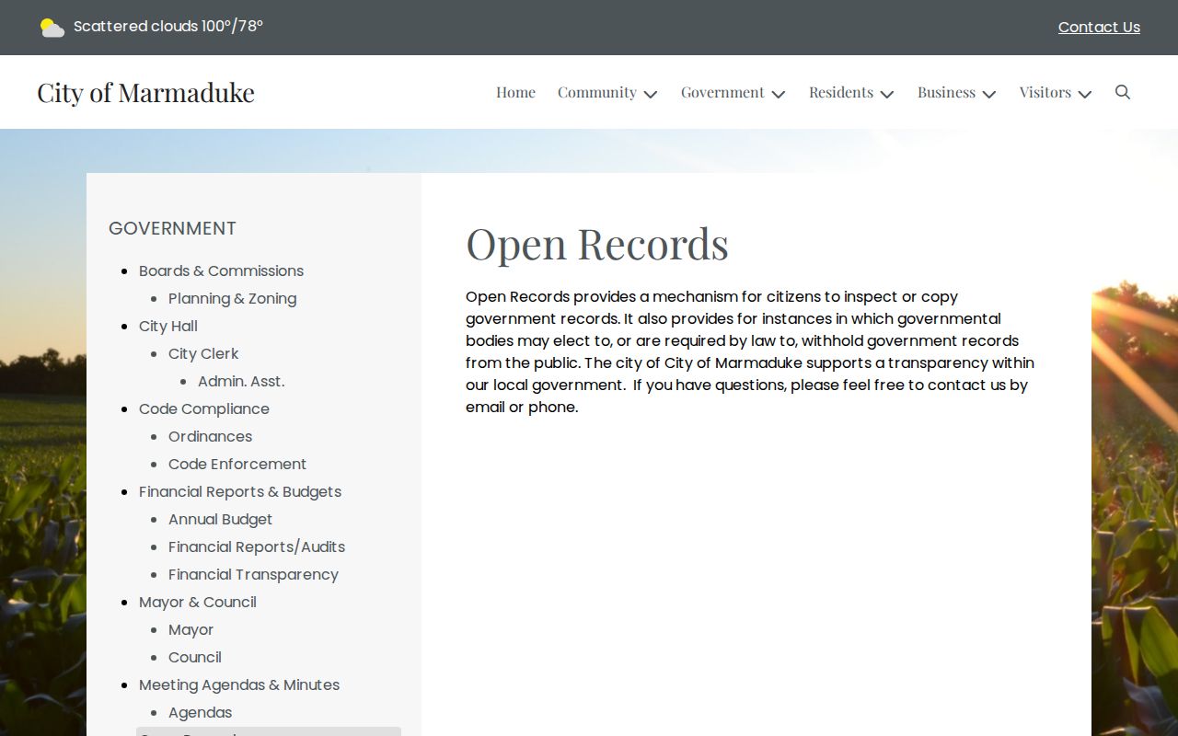Expand the Residents menu chevron
1178x736 pixels.
tap(887, 94)
